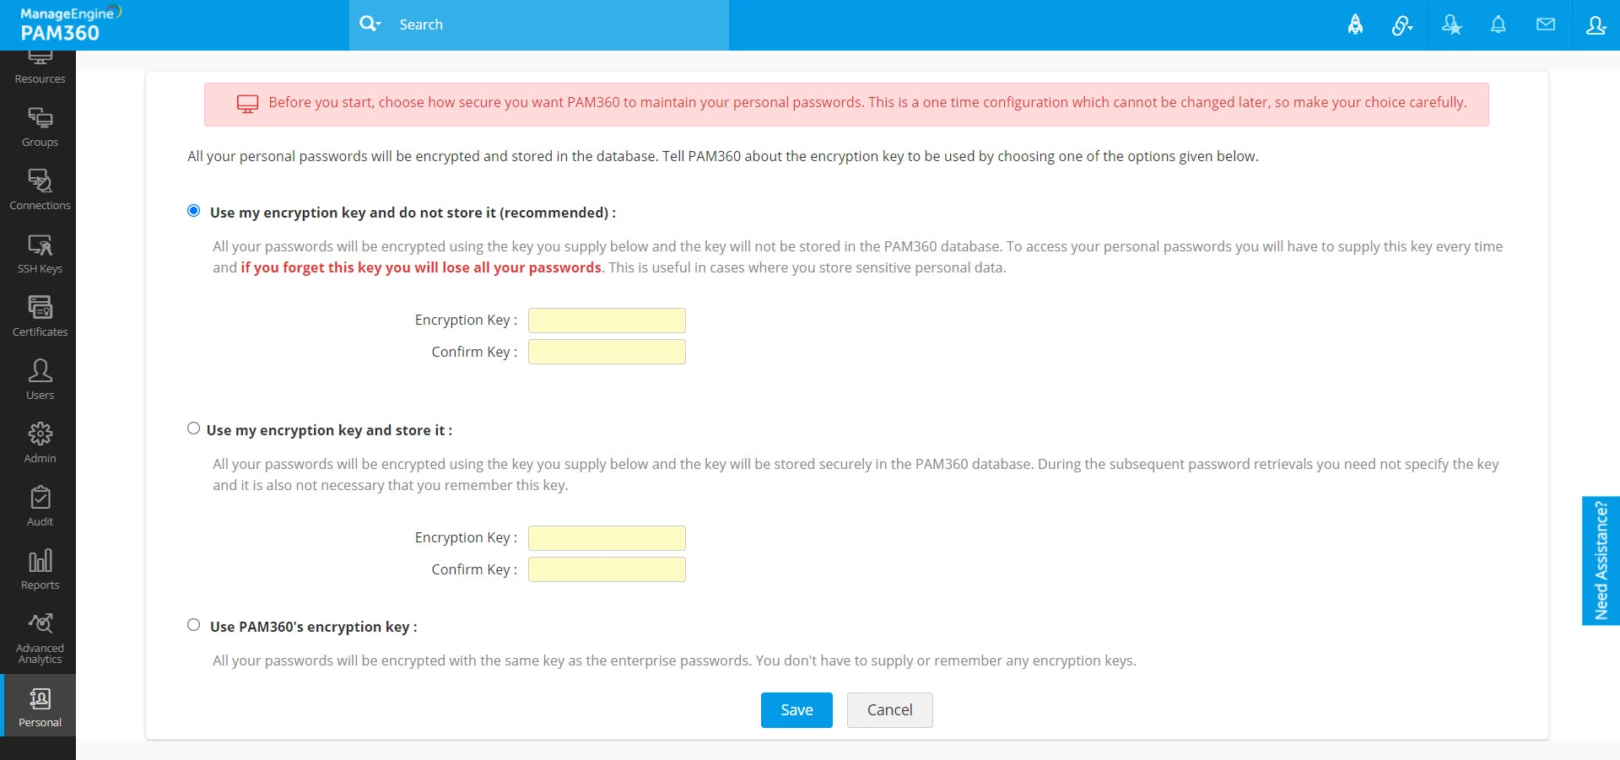
Task: Click the Cancel button
Action: [889, 710]
